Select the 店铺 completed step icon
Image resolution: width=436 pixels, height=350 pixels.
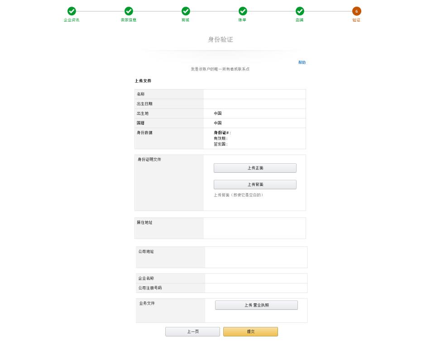(x=301, y=10)
